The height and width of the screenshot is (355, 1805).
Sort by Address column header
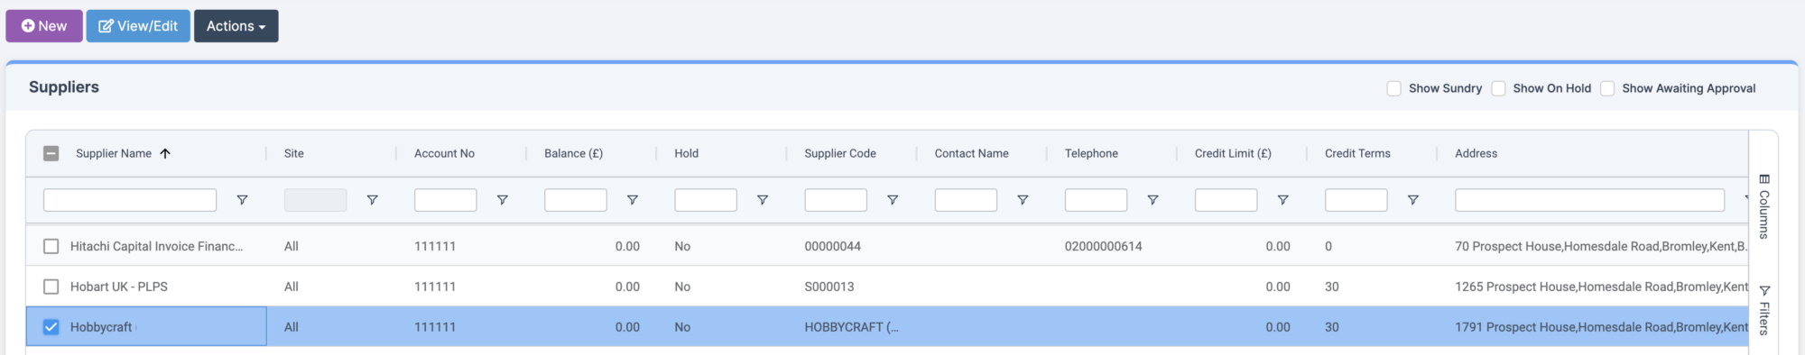click(x=1476, y=153)
